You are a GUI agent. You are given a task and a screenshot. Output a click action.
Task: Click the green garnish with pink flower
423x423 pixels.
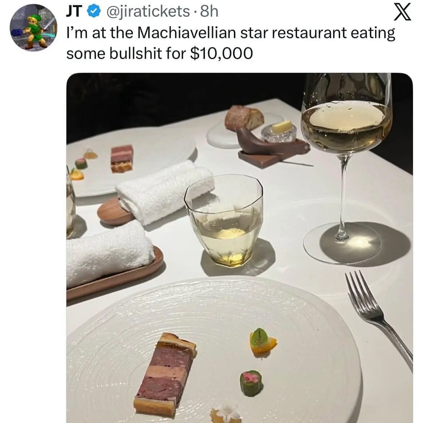coord(251,383)
